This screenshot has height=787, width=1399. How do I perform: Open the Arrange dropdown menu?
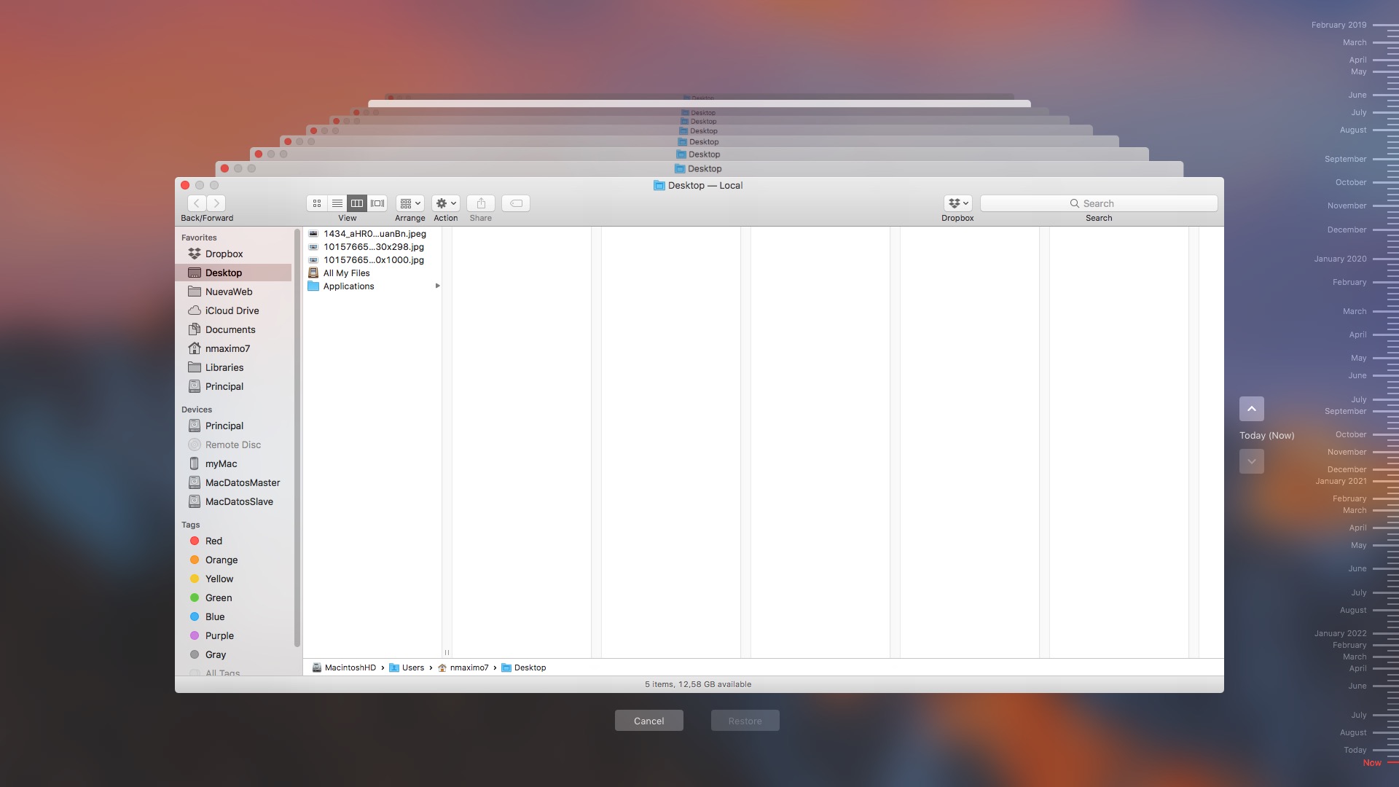[x=410, y=203]
